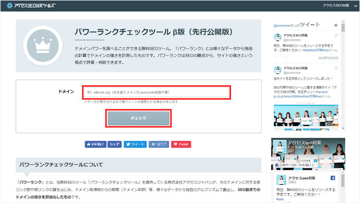The width and height of the screenshot is (360, 203).
Task: Click the Facebook シェア button
Action: click(x=114, y=145)
